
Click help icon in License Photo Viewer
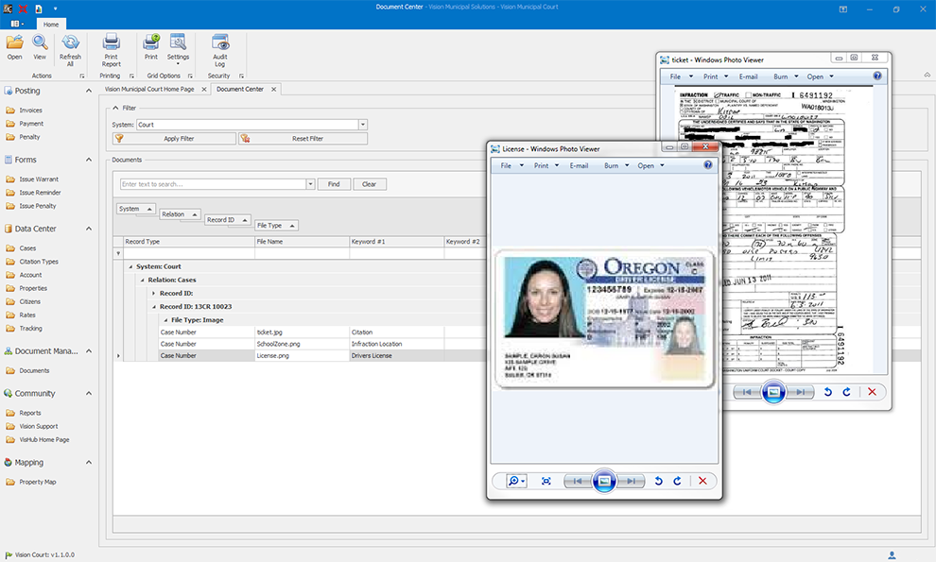(707, 165)
